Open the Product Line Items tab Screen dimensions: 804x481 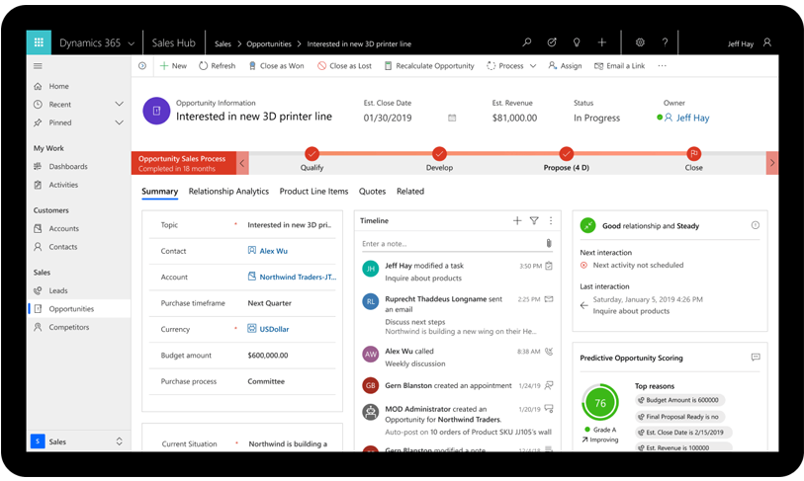(313, 191)
